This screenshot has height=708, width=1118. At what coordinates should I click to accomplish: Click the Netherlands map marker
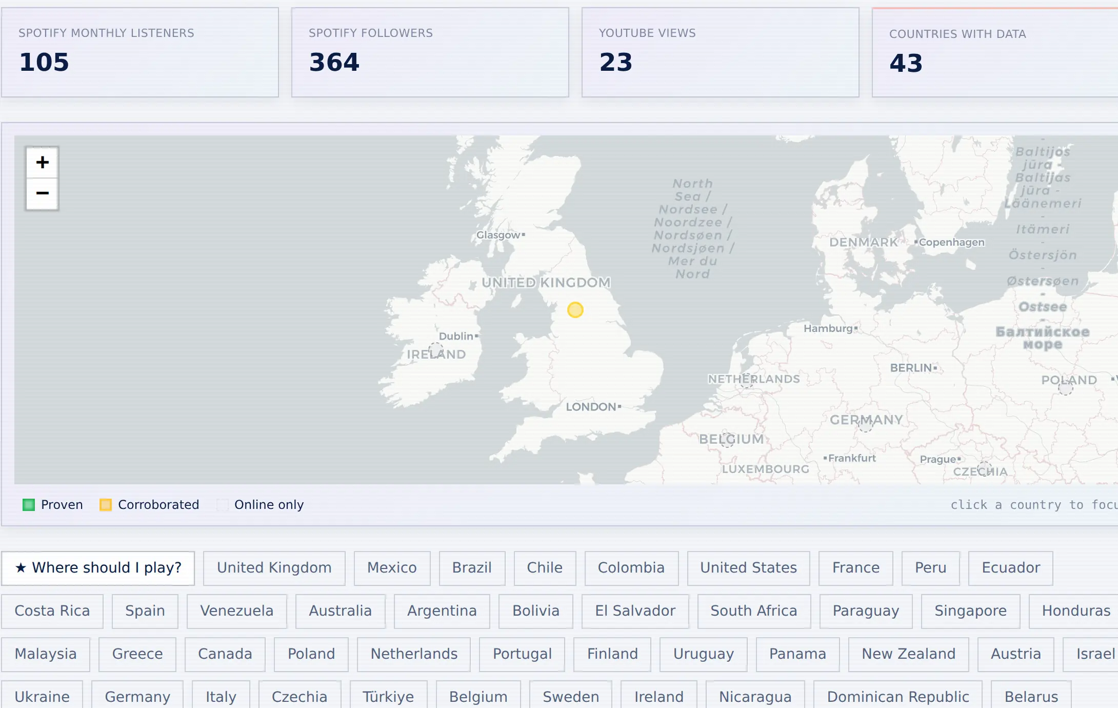point(747,380)
